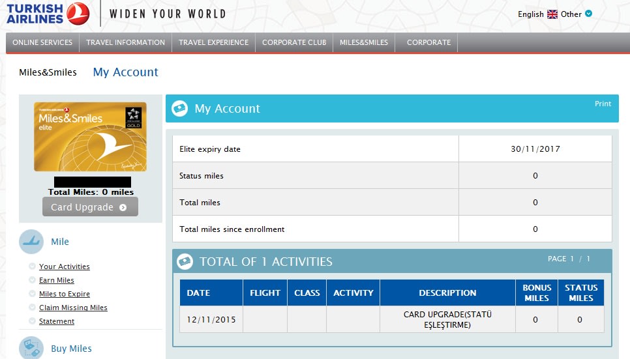Click the PAGE 1 / 1 indicator
The width and height of the screenshot is (630, 359).
(x=569, y=259)
